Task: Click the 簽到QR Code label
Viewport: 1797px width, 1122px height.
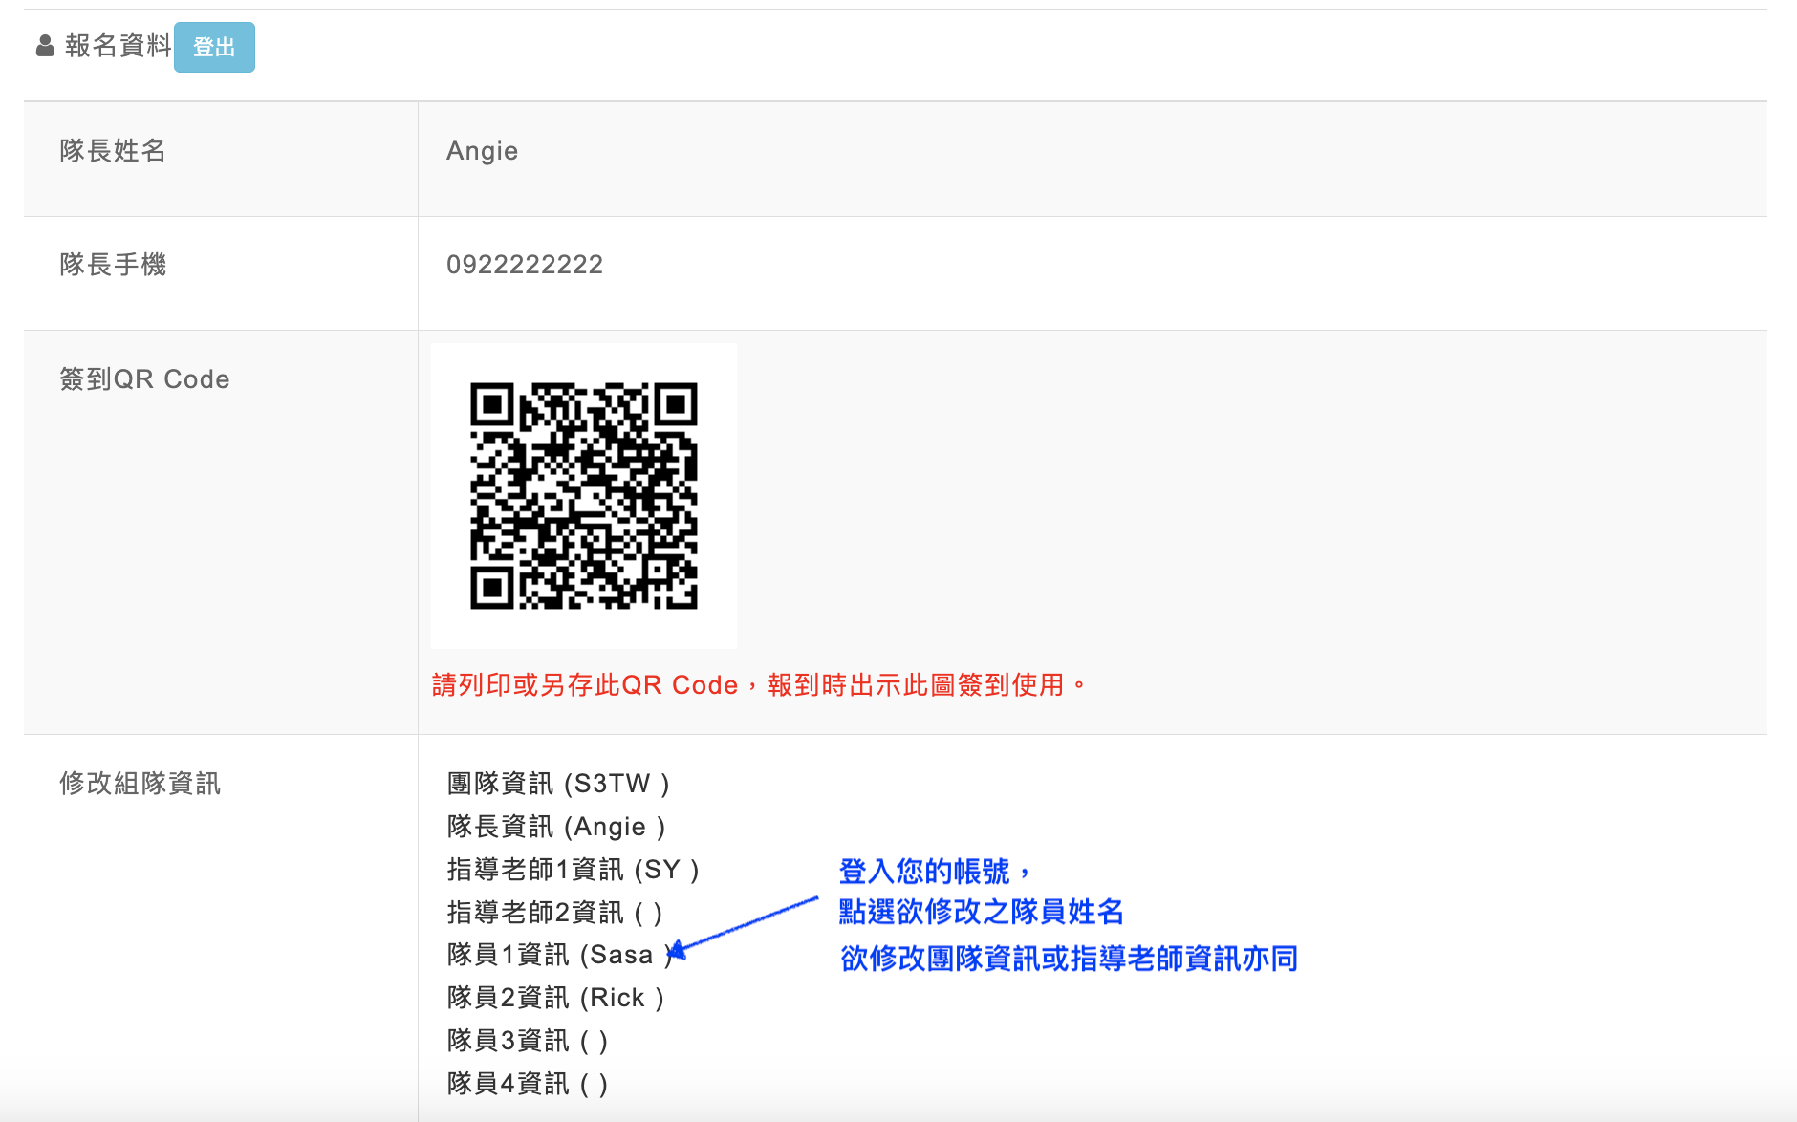Action: click(144, 379)
